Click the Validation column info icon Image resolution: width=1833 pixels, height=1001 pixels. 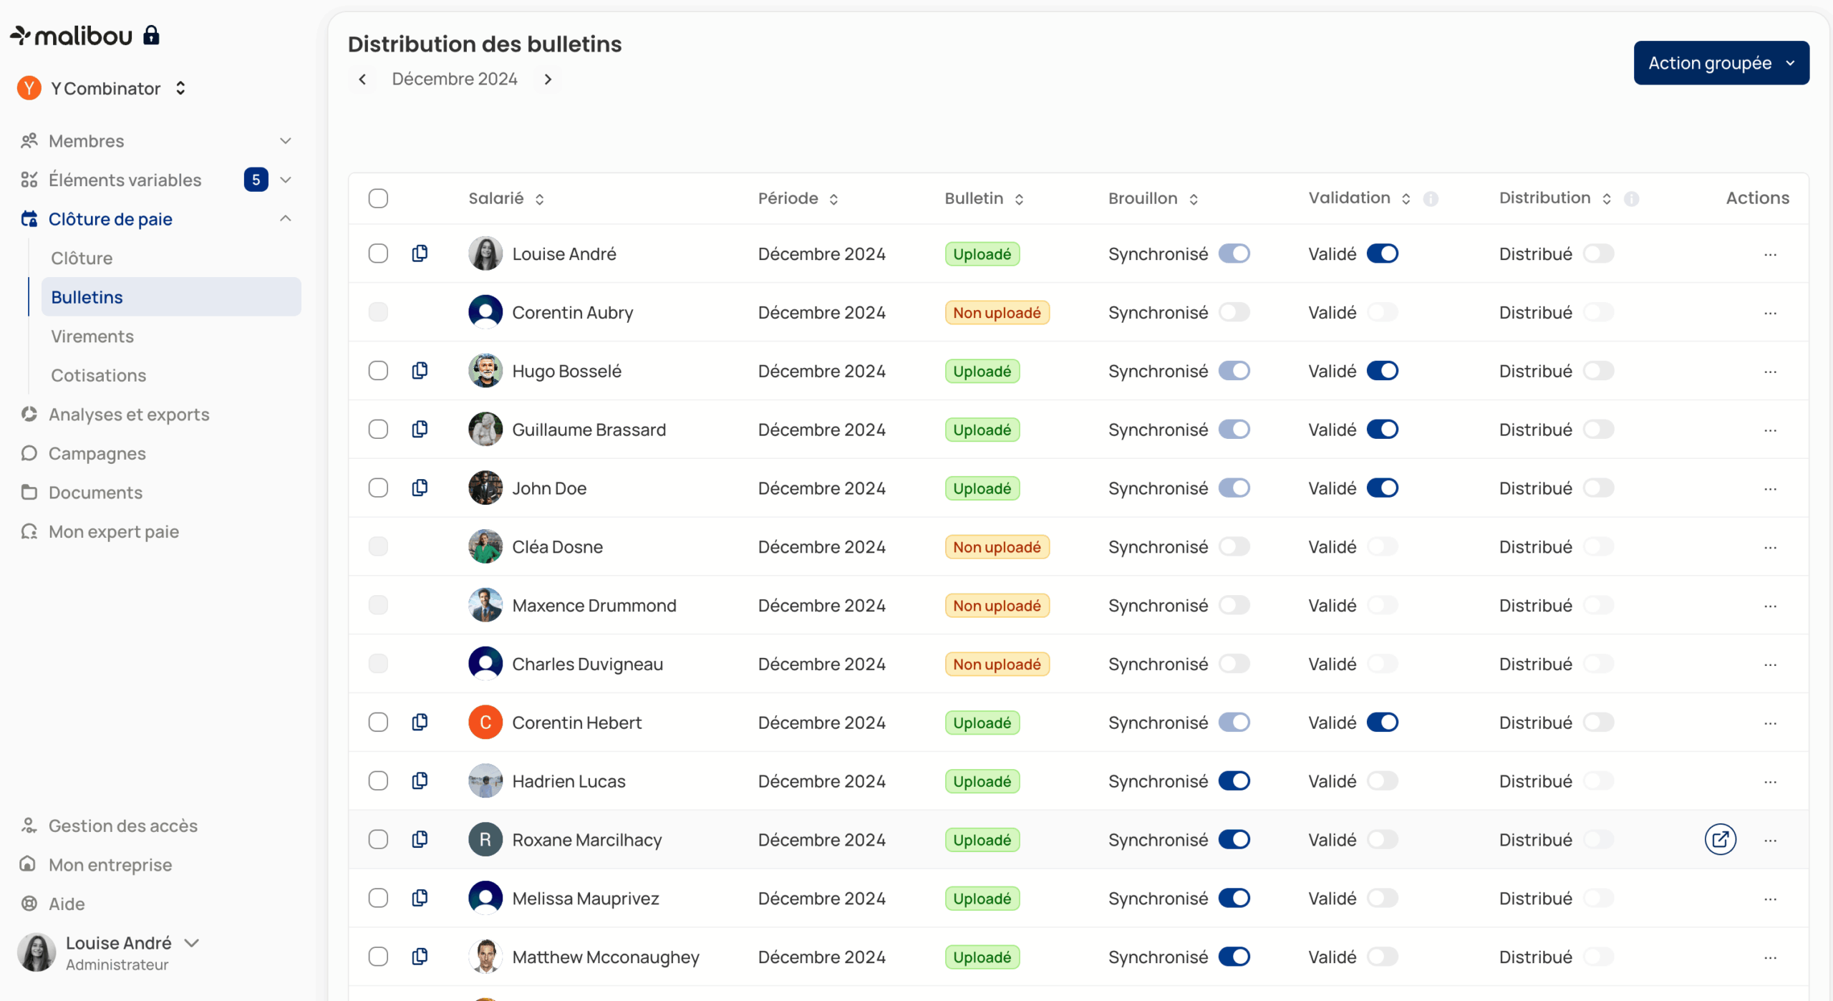tap(1431, 199)
